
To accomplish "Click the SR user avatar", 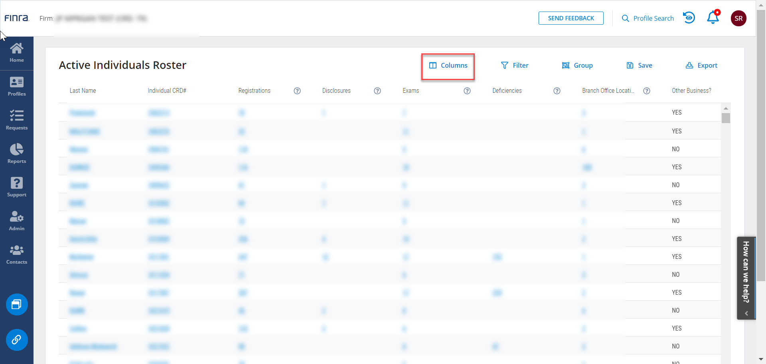I will (x=738, y=18).
